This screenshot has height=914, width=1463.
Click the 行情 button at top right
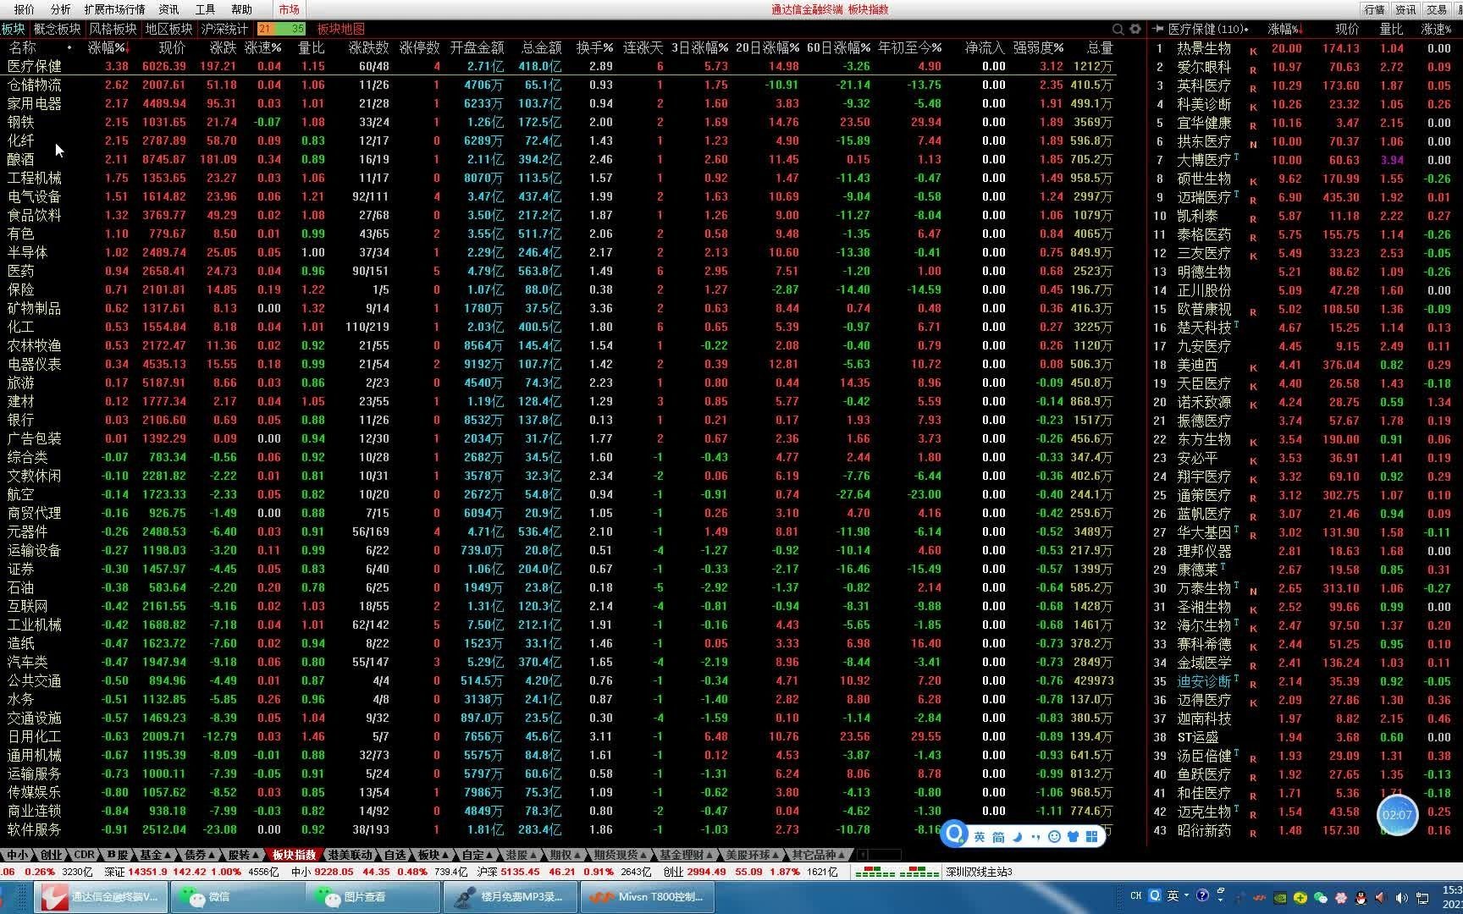point(1374,9)
